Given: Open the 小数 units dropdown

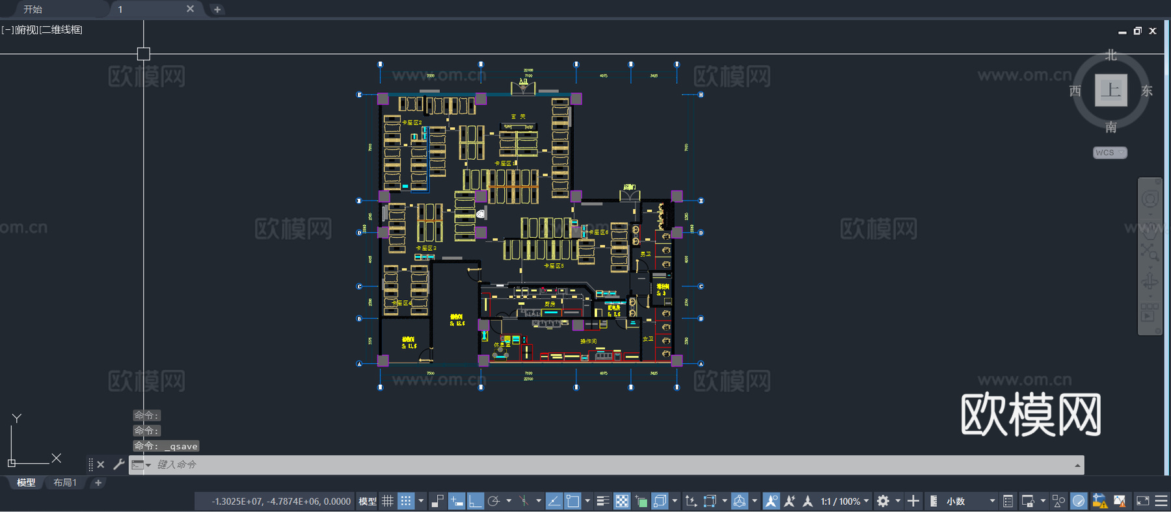Looking at the screenshot, I should click(x=971, y=501).
